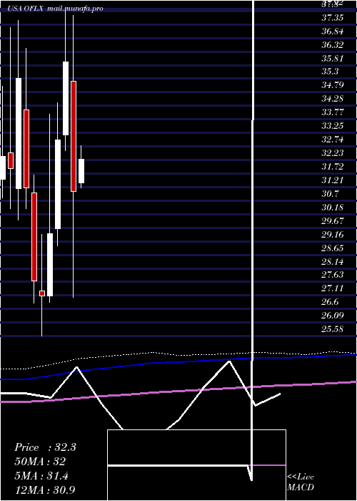Click the 32.74 price axis label
Screen dimensions: 357x501
pos(332,140)
